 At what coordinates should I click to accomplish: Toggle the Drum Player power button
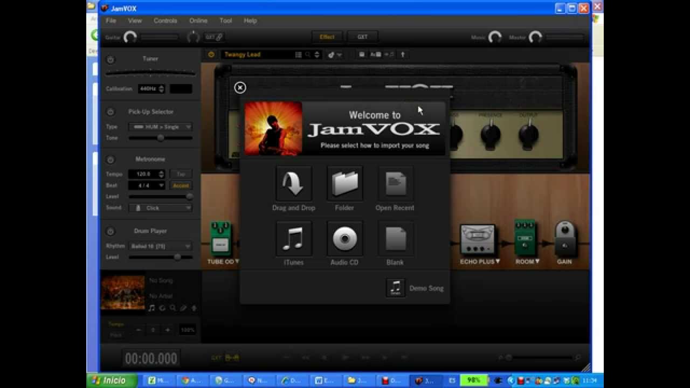(111, 231)
